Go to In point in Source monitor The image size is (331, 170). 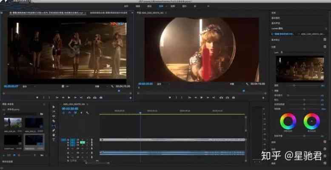click(57, 97)
